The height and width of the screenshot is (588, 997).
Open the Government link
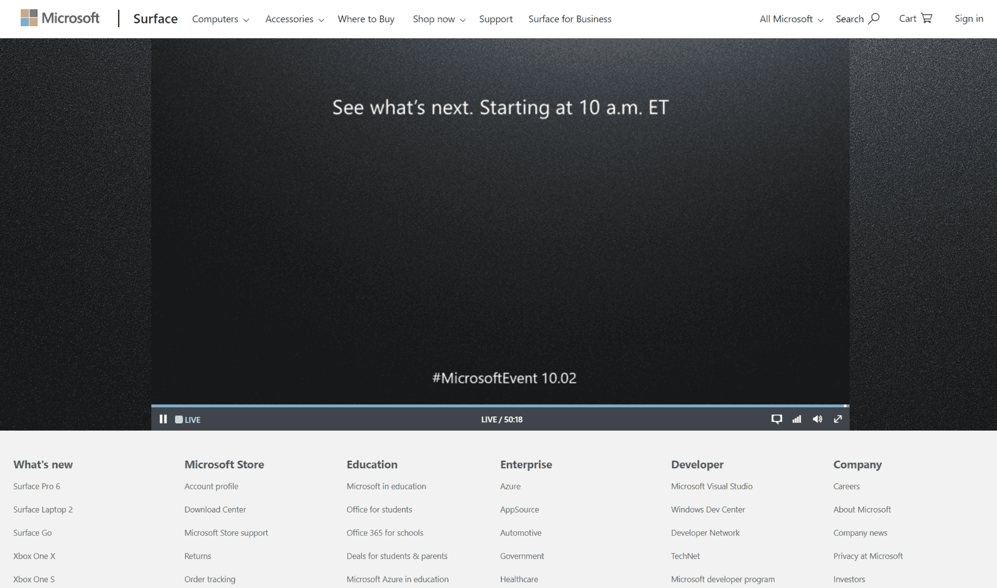point(522,556)
